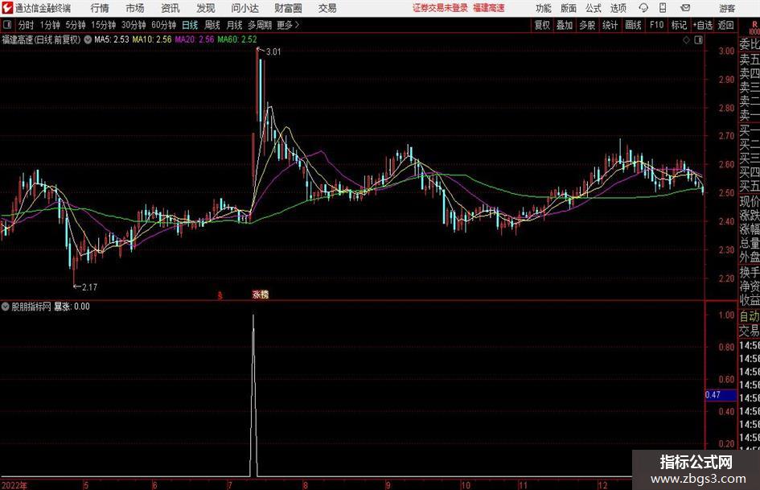Click the MA10: 2.56 label
Screen dimensions: 760x490
click(x=152, y=39)
